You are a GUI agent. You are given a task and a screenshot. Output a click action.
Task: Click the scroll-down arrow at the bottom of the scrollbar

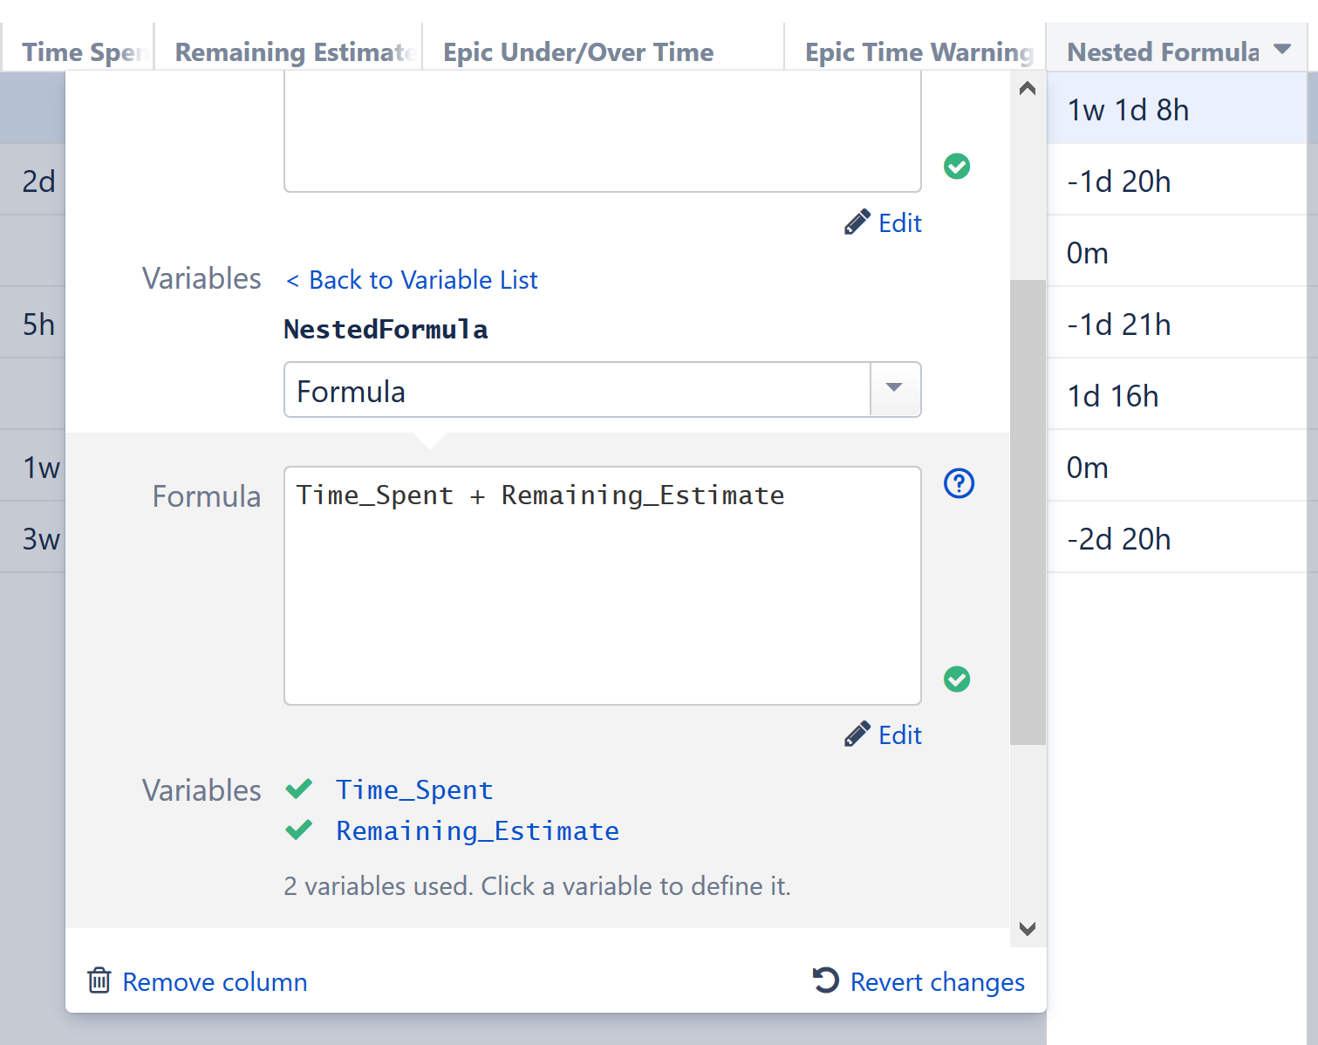(x=1028, y=929)
